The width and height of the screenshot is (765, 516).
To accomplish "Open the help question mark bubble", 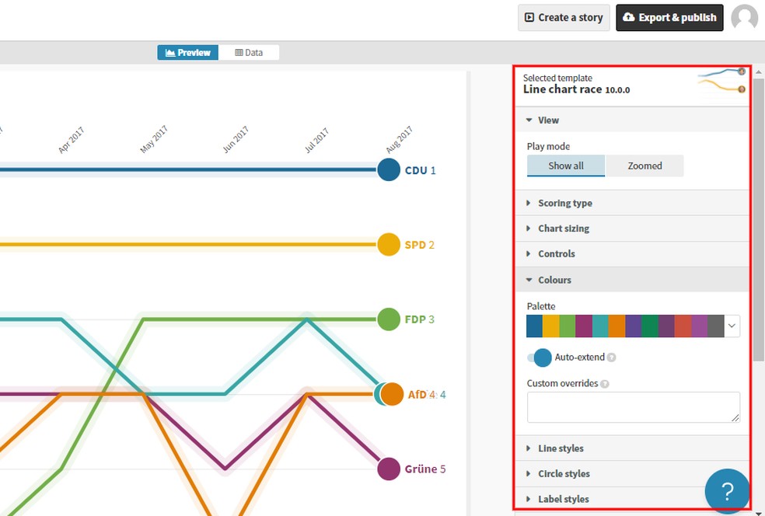I will pyautogui.click(x=727, y=491).
